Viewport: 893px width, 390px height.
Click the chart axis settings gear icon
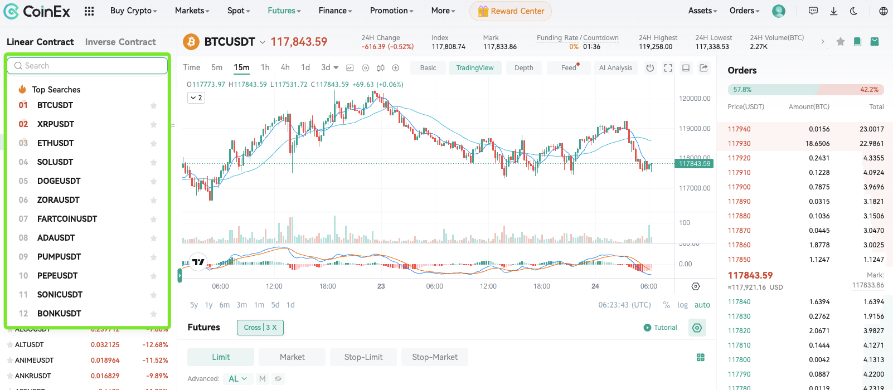[x=696, y=286]
